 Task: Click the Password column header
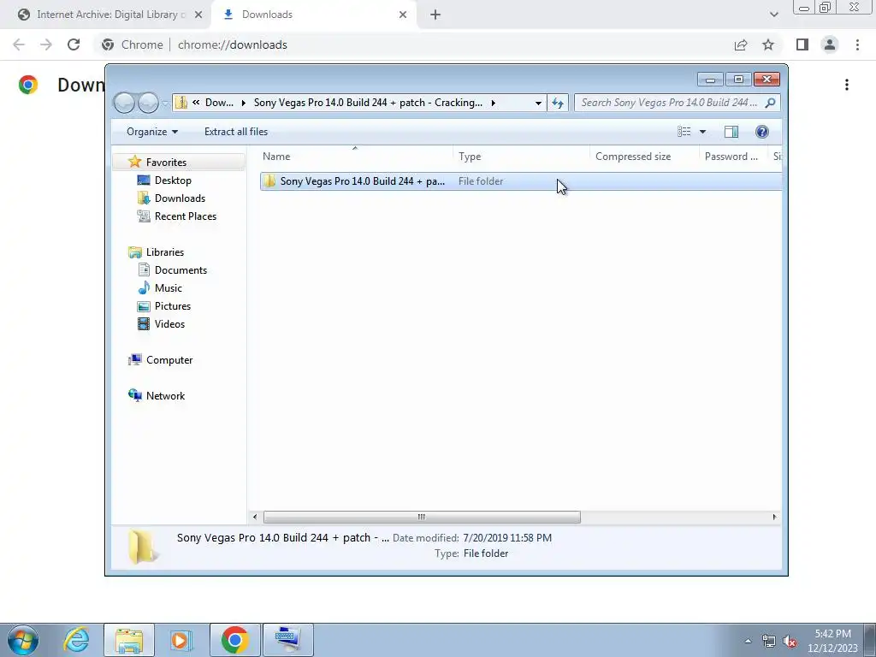click(733, 157)
